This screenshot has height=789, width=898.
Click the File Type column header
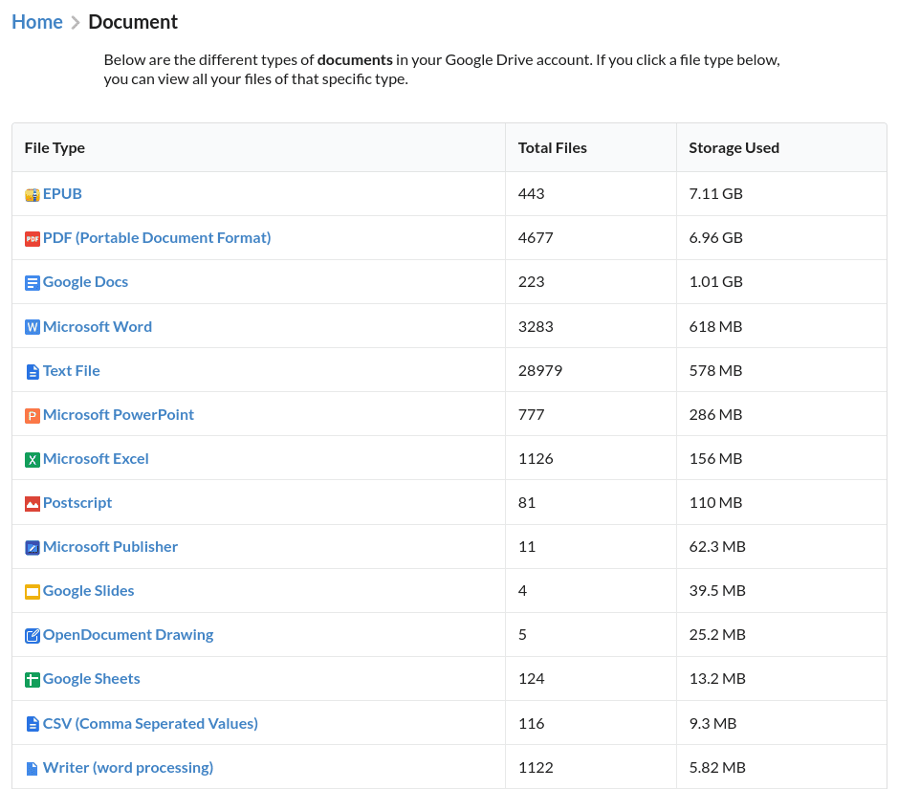(258, 147)
